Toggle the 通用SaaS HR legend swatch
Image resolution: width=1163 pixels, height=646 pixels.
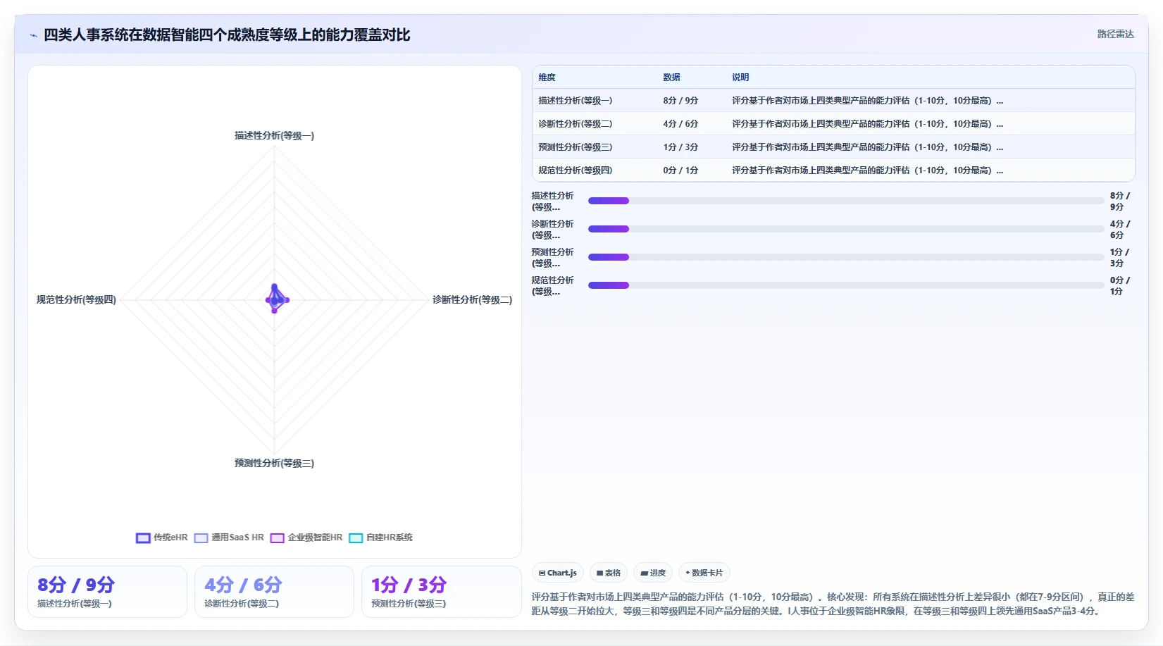pos(201,538)
